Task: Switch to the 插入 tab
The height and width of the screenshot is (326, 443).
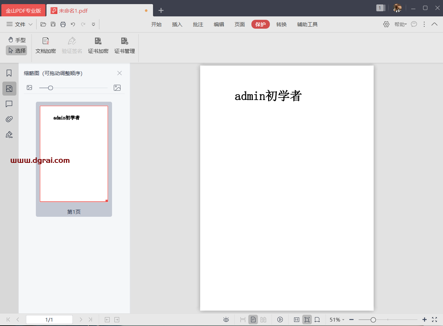Action: [177, 24]
